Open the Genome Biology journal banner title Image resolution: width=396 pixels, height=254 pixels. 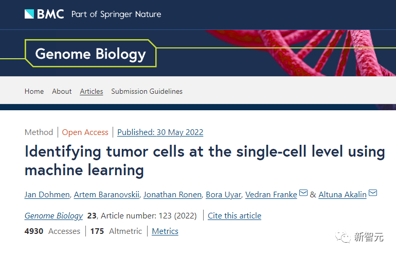click(x=91, y=54)
